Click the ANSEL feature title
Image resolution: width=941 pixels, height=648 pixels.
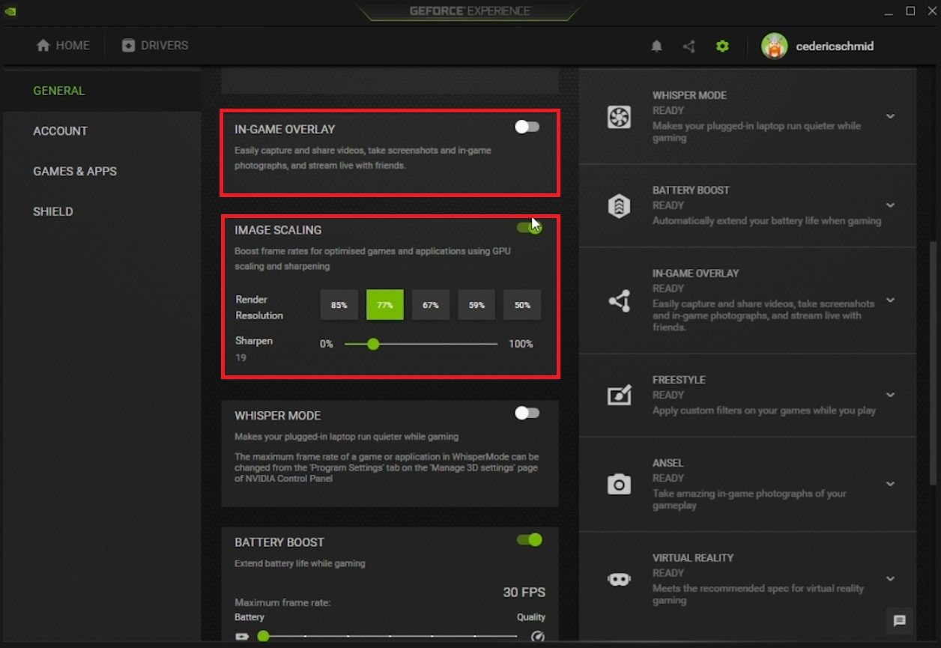(x=668, y=463)
